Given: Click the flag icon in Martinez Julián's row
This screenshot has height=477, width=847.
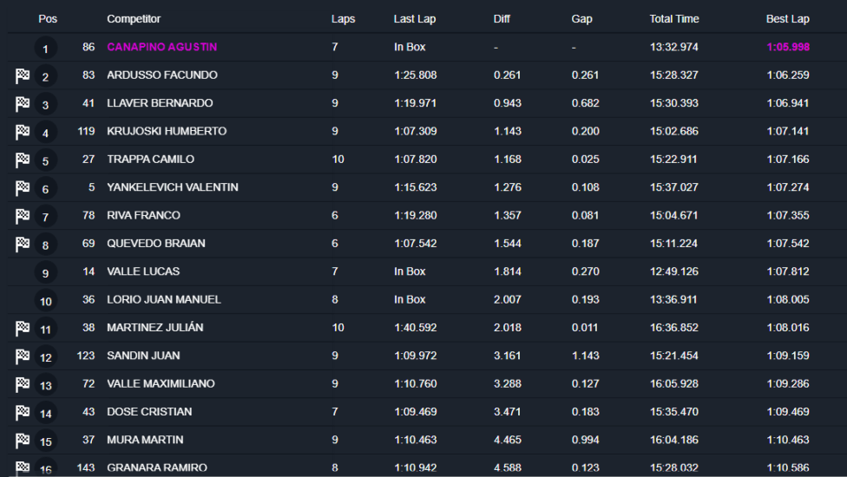Looking at the screenshot, I should pyautogui.click(x=23, y=328).
